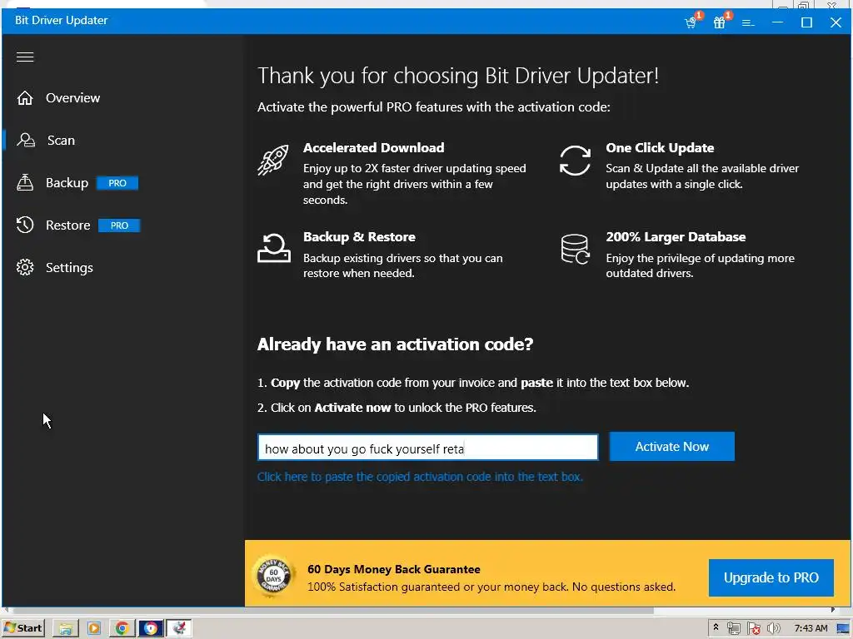Click the Action Center flag tray icon
The height and width of the screenshot is (639, 853).
[753, 629]
